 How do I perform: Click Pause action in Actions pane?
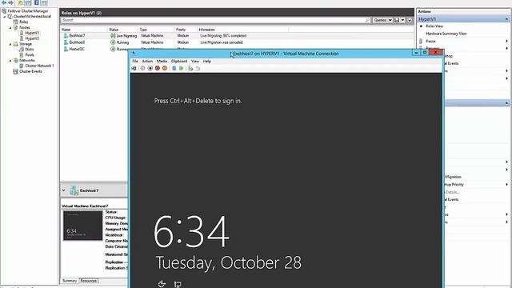pos(430,42)
